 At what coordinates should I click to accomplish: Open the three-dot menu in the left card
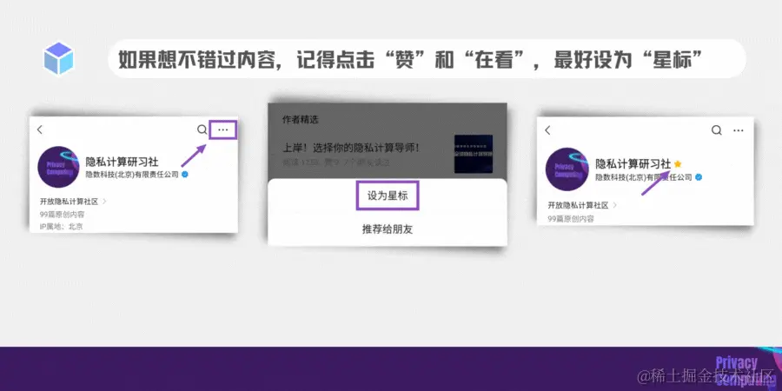(223, 129)
